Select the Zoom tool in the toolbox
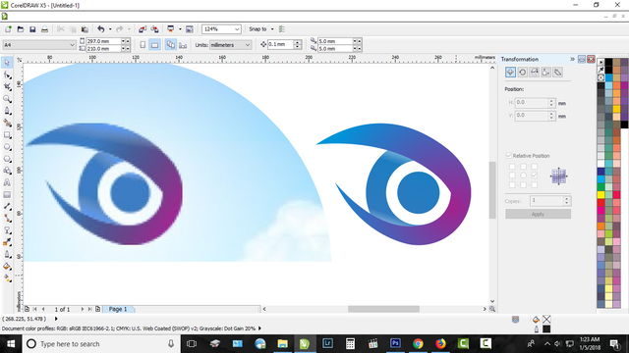 pos(7,99)
